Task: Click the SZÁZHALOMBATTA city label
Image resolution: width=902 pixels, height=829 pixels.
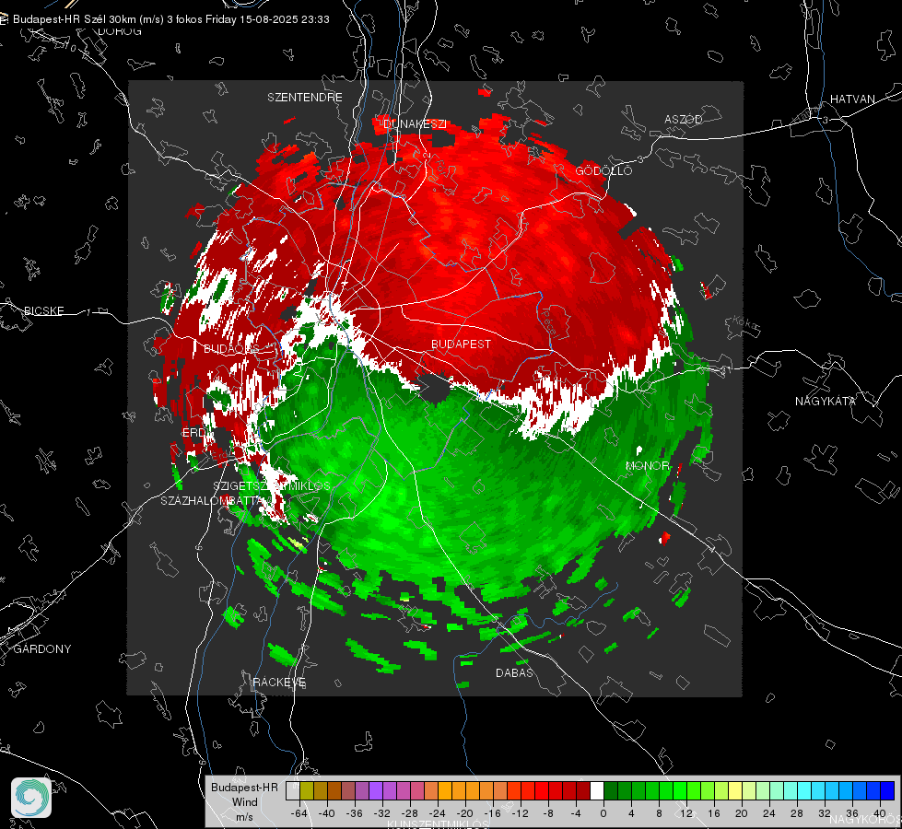Action: tap(211, 501)
